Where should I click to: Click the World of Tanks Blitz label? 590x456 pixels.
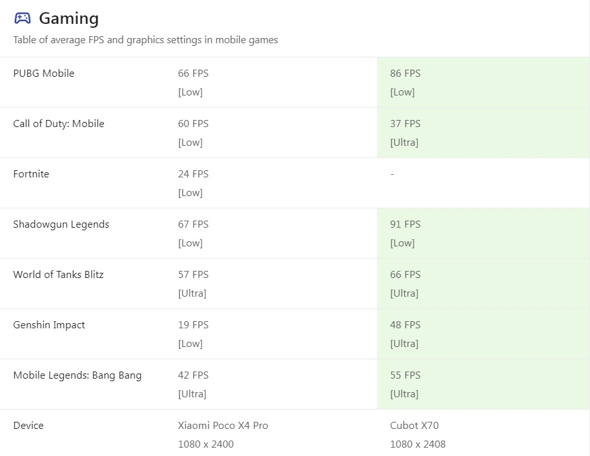tap(58, 275)
